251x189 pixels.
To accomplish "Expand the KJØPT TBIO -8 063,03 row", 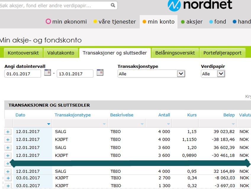I will (8, 178).
